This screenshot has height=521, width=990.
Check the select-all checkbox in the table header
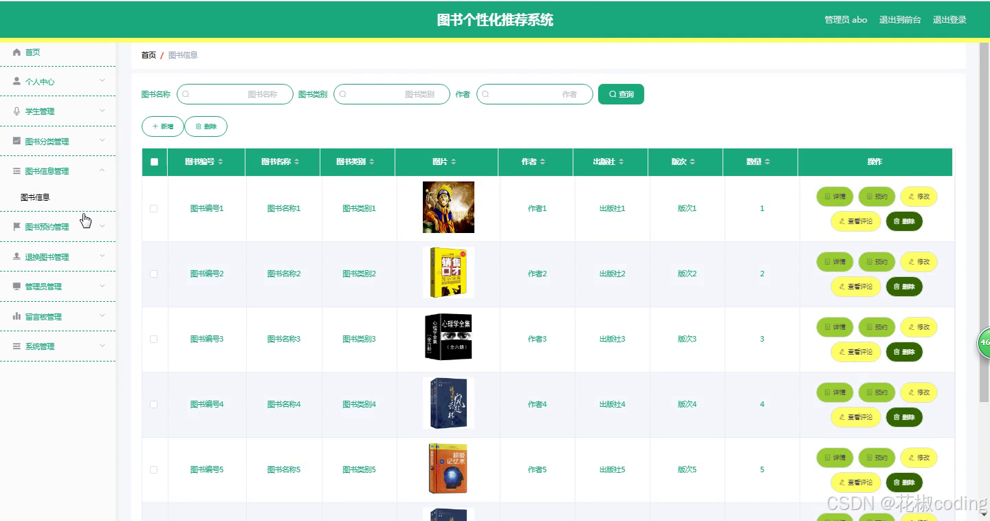point(154,162)
